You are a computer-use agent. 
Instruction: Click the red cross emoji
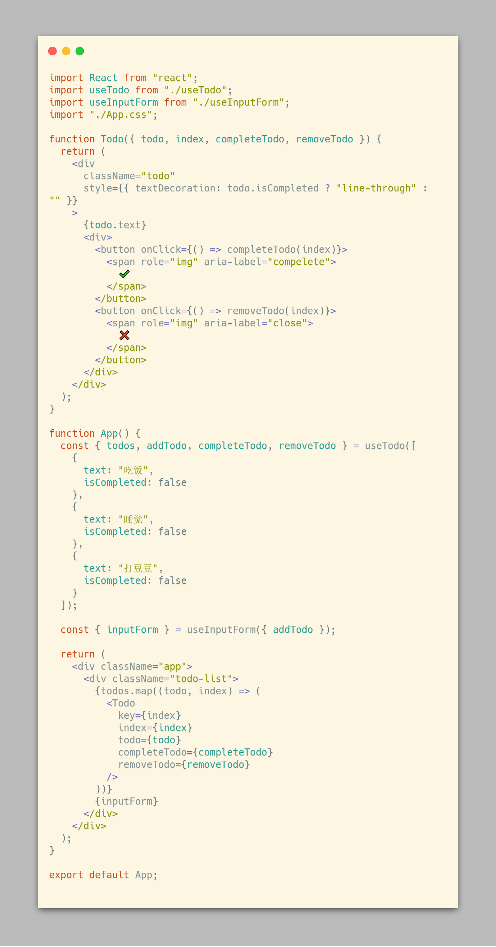tap(124, 335)
